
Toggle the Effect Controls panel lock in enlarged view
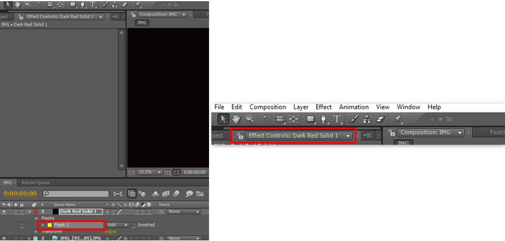[240, 136]
